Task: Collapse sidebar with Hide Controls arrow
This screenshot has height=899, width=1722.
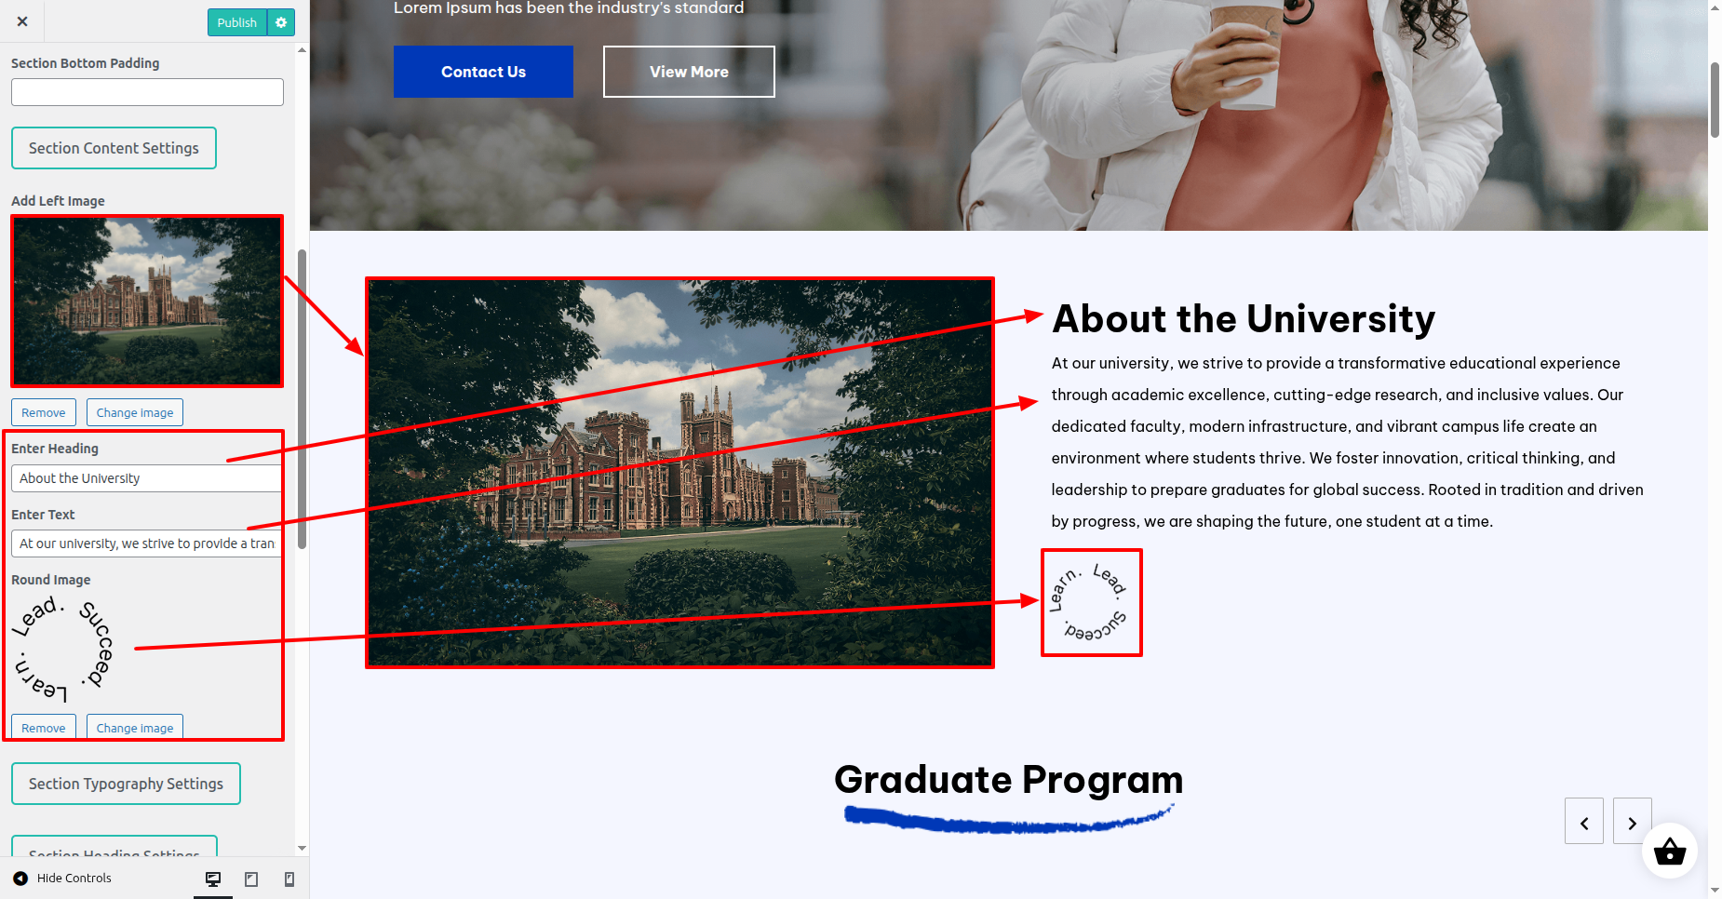Action: [x=20, y=878]
